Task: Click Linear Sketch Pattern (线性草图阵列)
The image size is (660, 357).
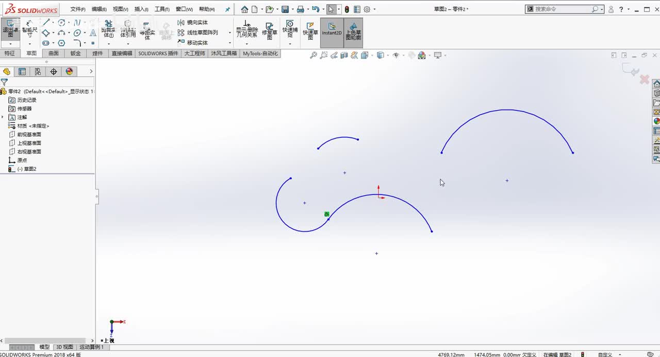Action: click(197, 32)
